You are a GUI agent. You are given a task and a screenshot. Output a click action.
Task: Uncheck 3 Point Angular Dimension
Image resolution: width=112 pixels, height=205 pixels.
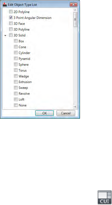(11, 17)
